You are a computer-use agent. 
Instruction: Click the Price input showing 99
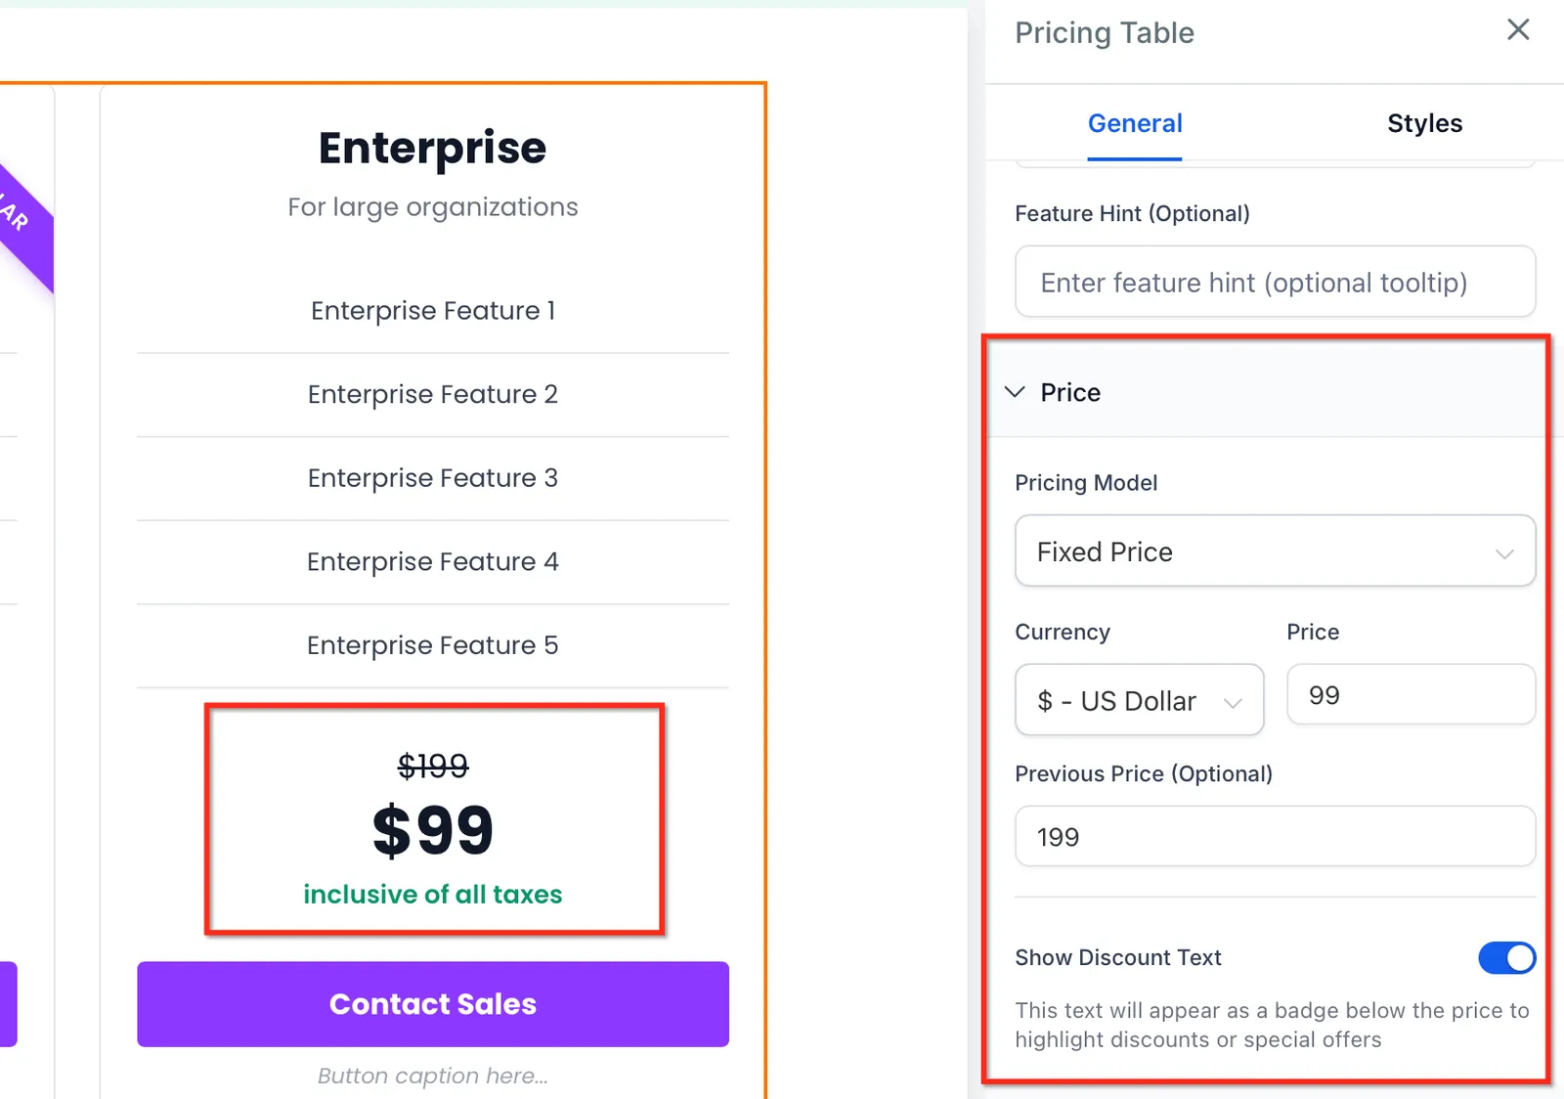pos(1411,695)
